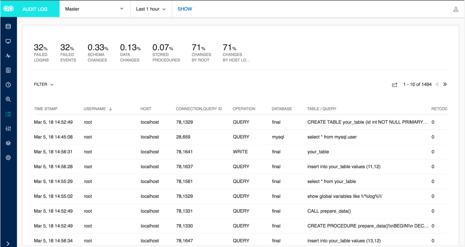Click the 'CREATE PROCEDURE prepare_data()' query
The height and width of the screenshot is (247, 465).
click(367, 226)
